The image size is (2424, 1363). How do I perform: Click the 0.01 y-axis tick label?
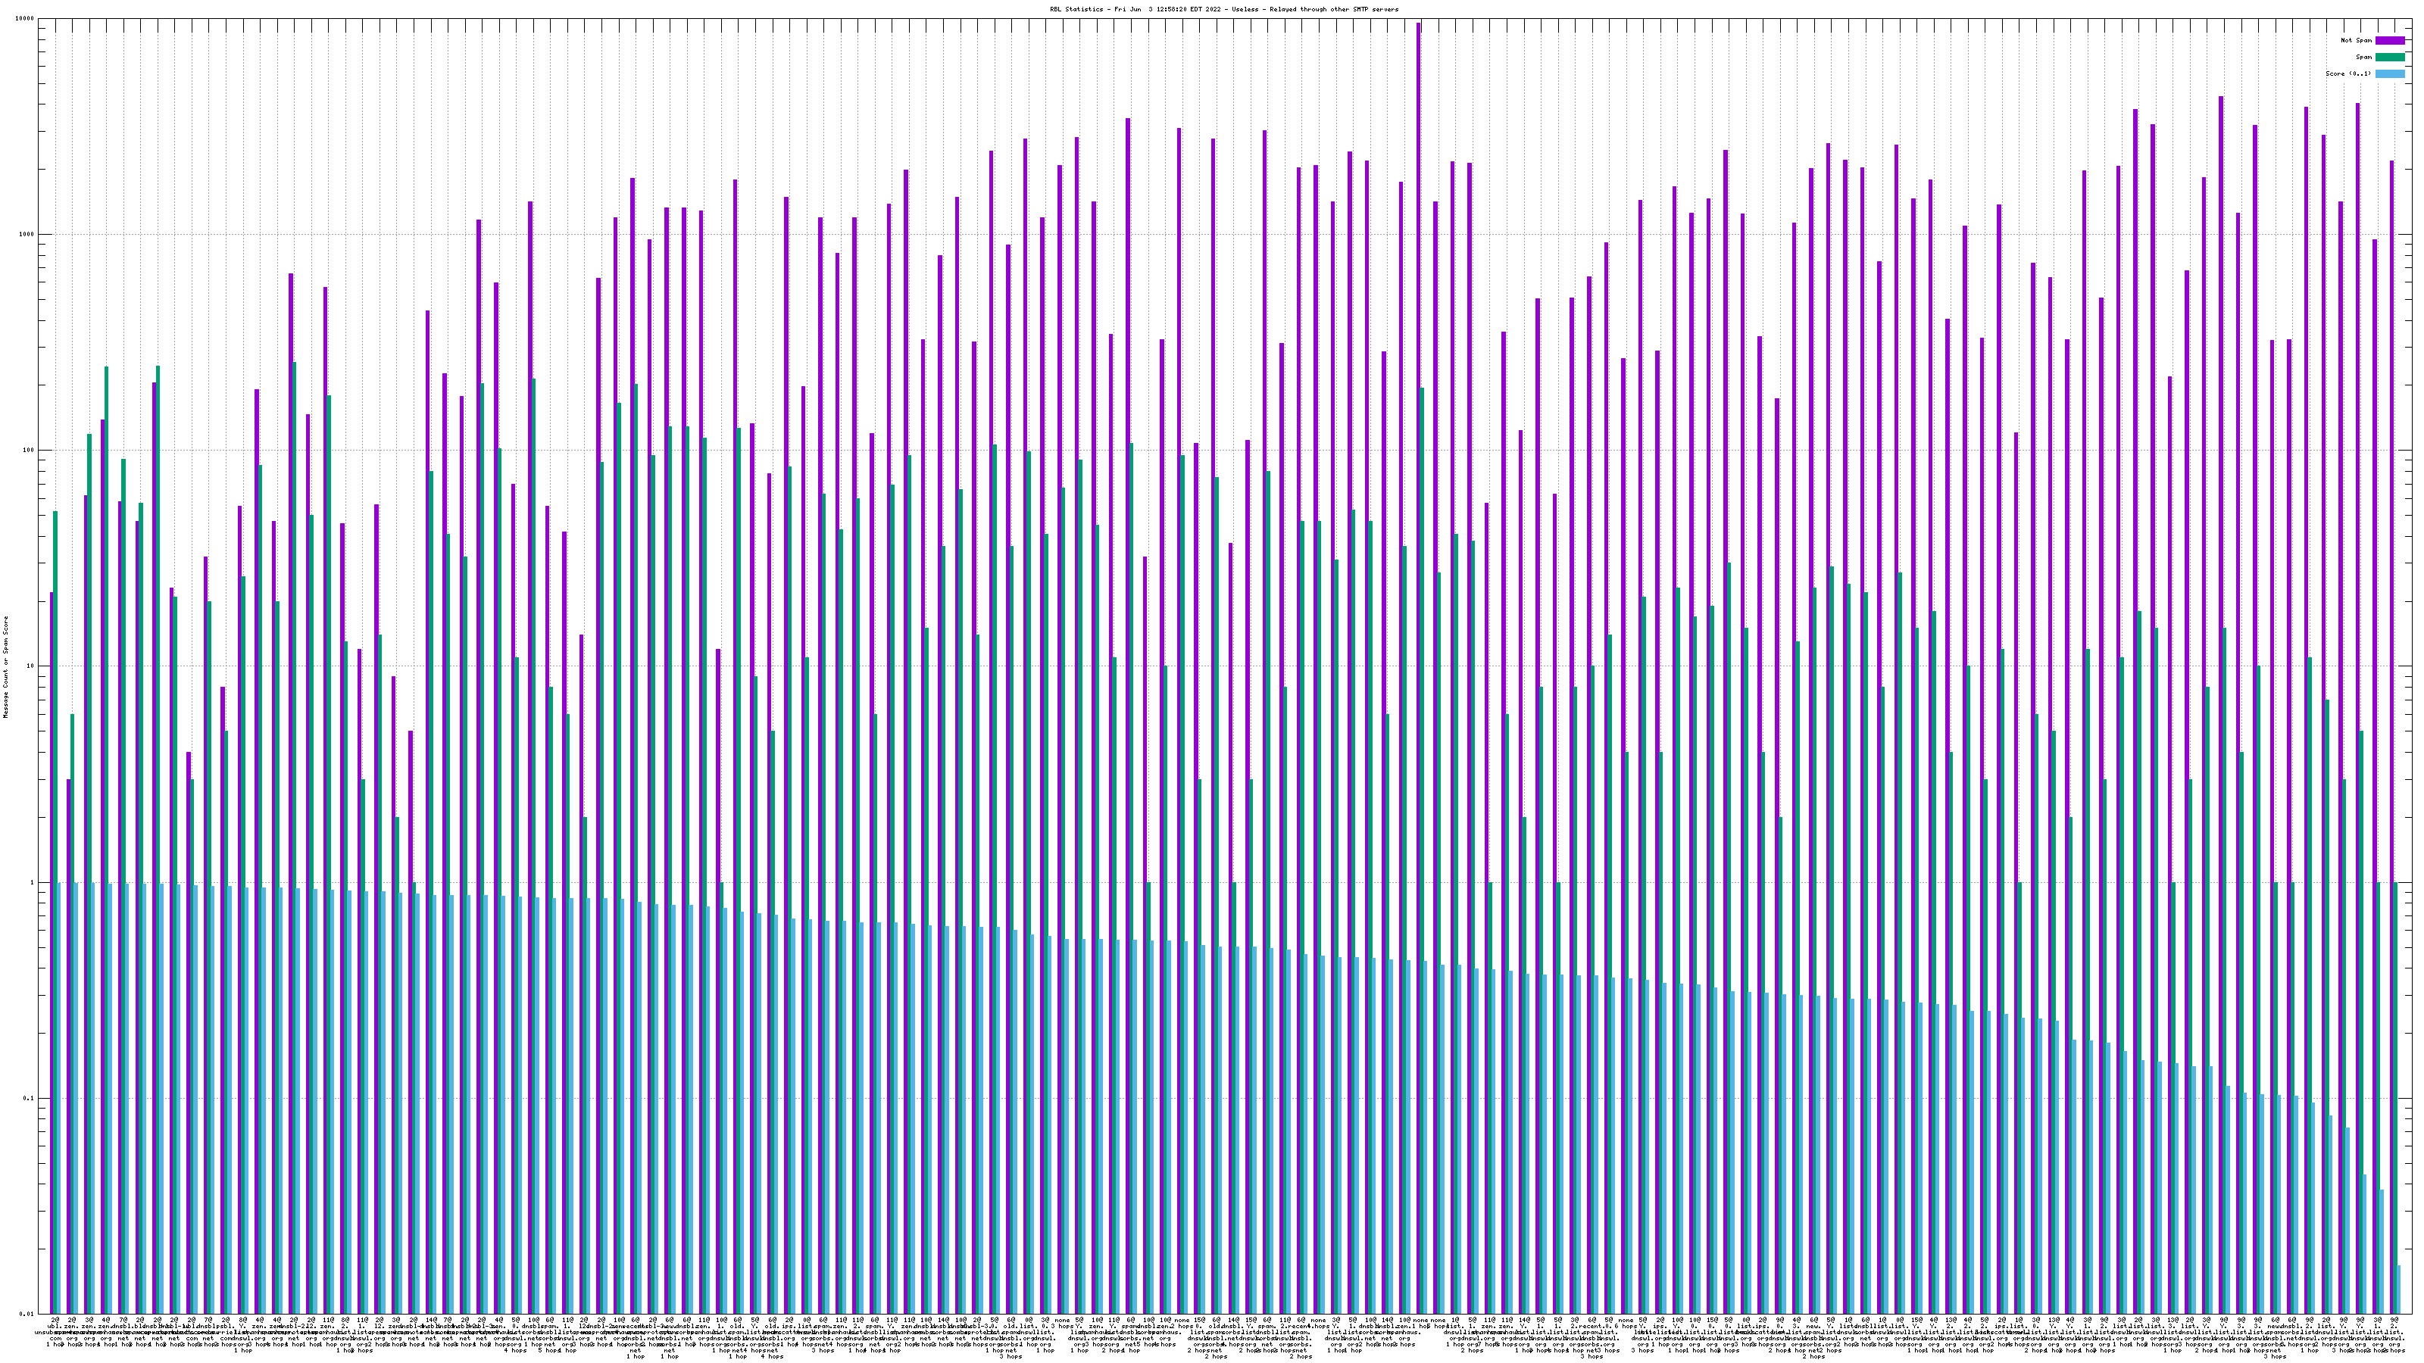28,1314
